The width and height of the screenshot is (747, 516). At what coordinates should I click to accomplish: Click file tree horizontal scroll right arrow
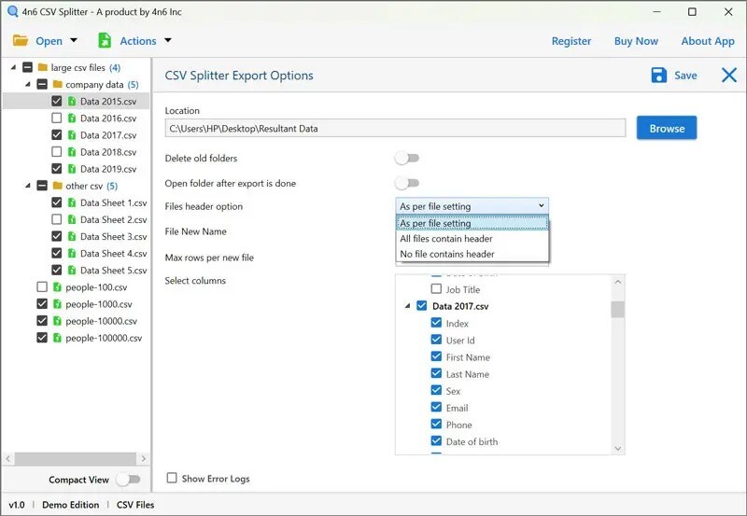click(x=144, y=459)
